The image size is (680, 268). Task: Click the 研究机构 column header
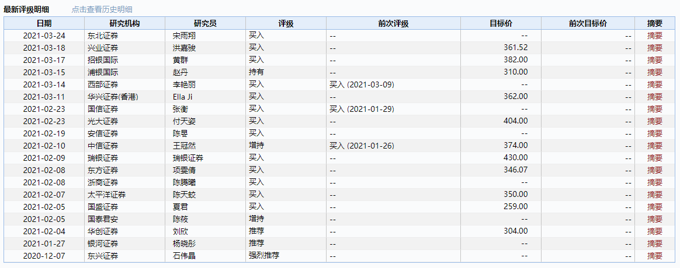(124, 23)
